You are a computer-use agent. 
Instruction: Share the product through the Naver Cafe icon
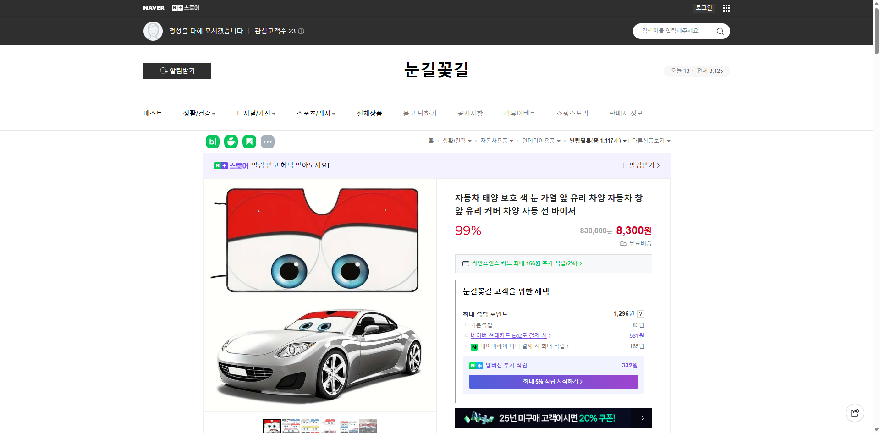pyautogui.click(x=231, y=142)
